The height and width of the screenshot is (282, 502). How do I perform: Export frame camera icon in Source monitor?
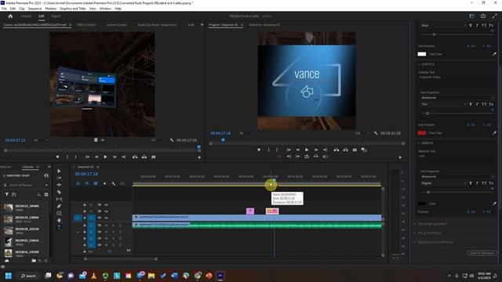[154, 157]
